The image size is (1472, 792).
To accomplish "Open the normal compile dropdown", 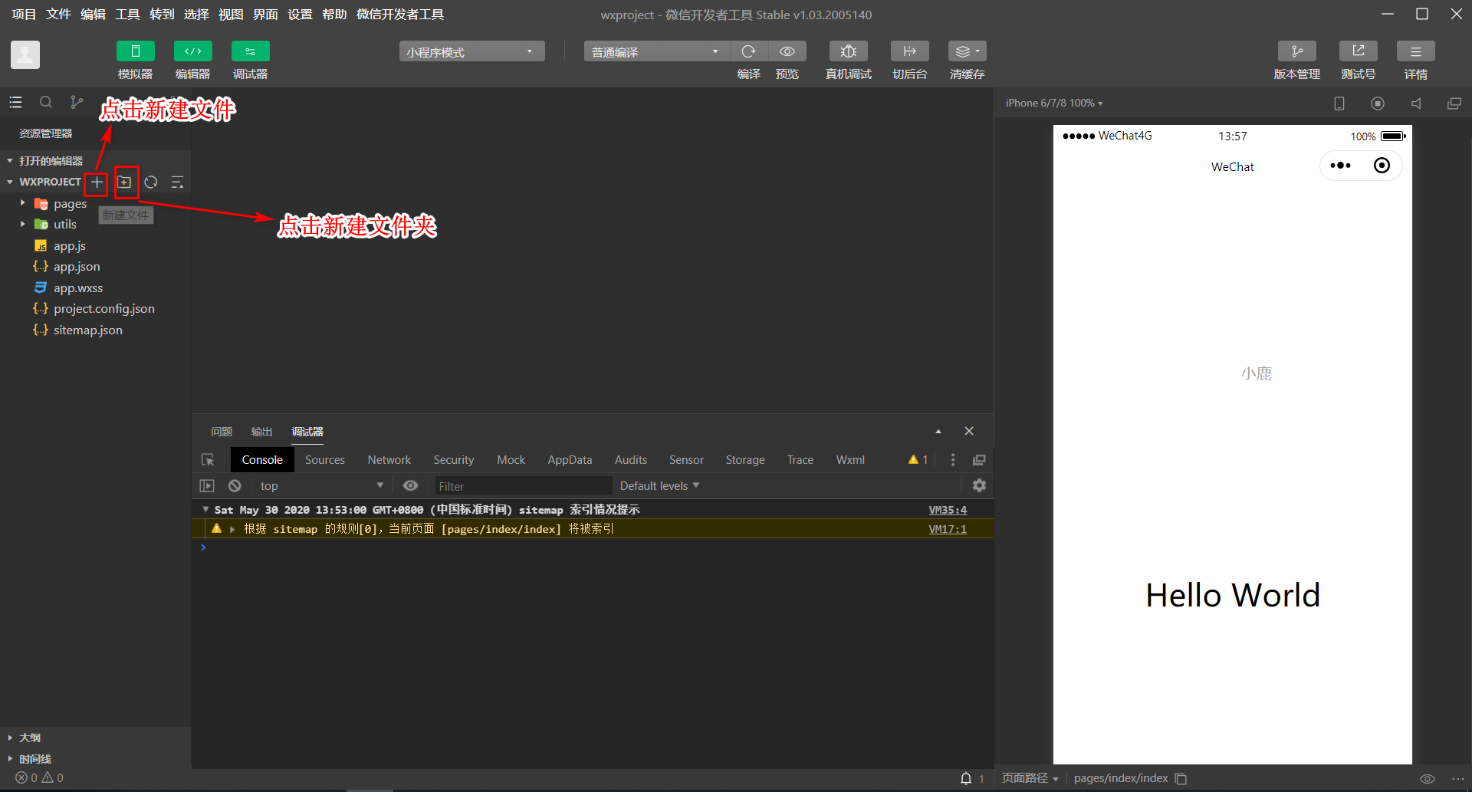I will coord(656,51).
